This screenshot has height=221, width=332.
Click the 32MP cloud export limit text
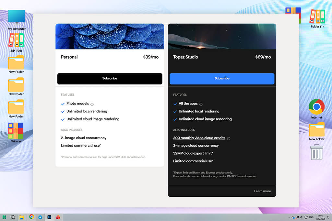193,153
